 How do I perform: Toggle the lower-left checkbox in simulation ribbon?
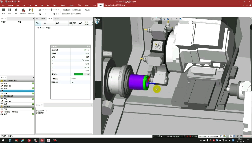pos(63,14)
